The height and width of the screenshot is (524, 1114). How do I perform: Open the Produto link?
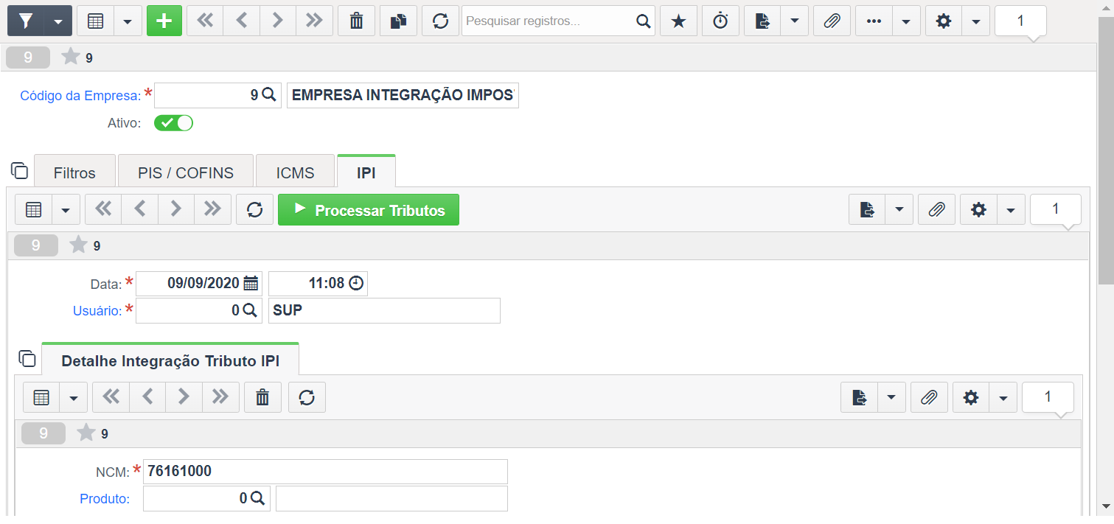105,499
